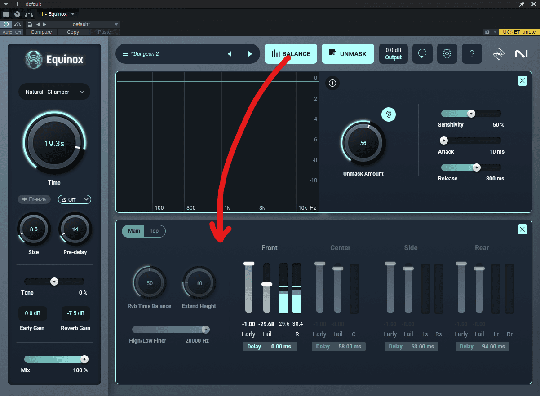Click the Unmask Amount knob

point(363,143)
